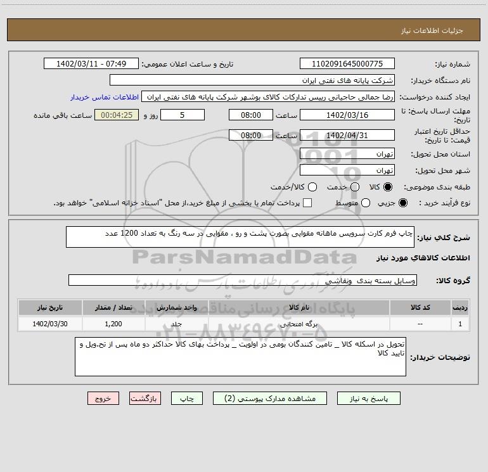Click the اطلاعات کالاهای مورد نیاز heading
This screenshot has height=472, width=488.
coord(423,258)
